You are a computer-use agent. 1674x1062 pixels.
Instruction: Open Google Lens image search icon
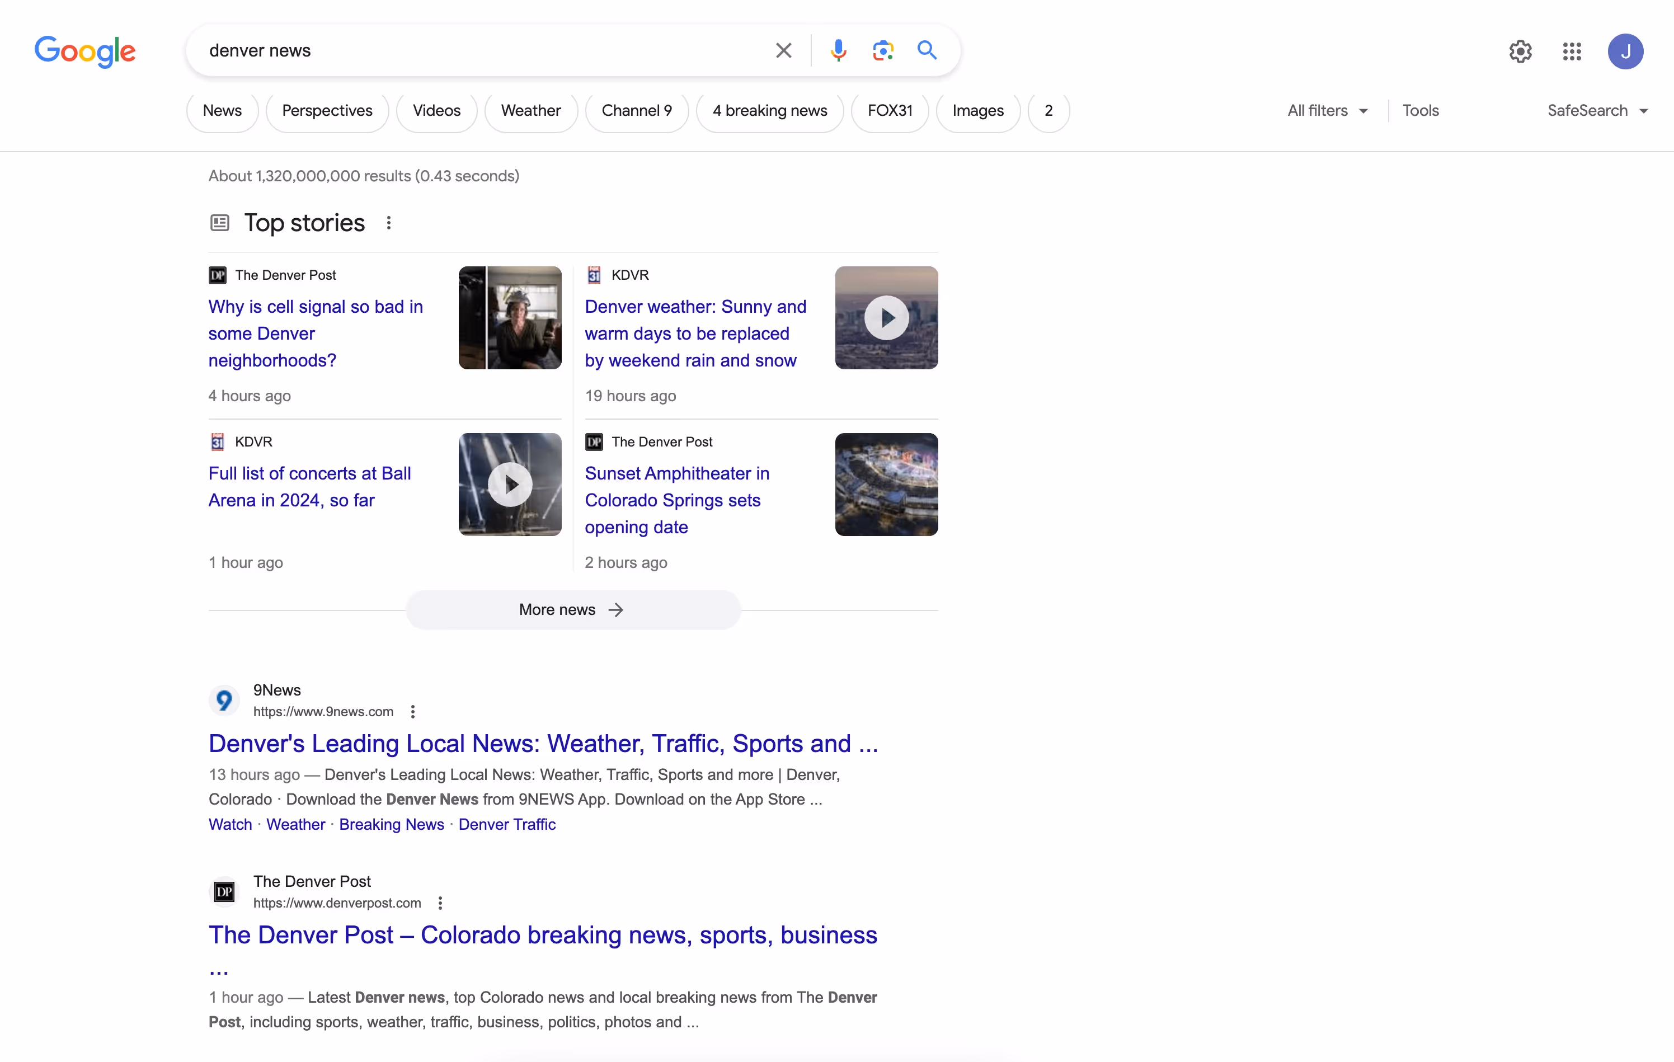point(882,50)
